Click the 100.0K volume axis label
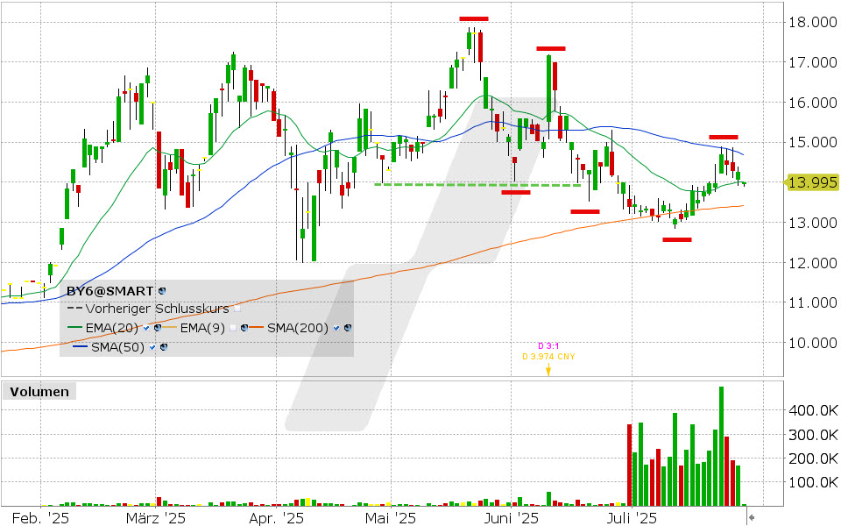The width and height of the screenshot is (841, 526). [813, 482]
